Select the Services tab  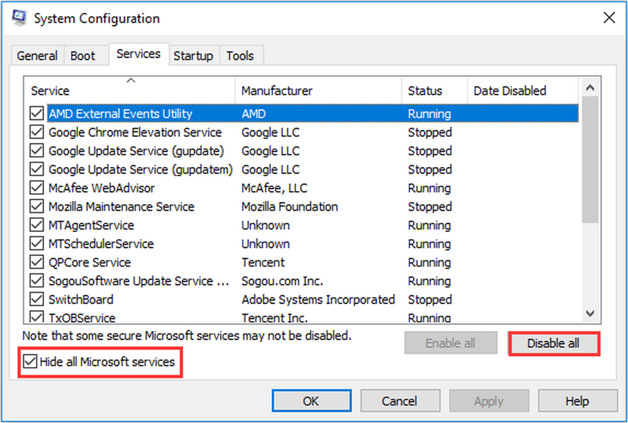tap(139, 54)
